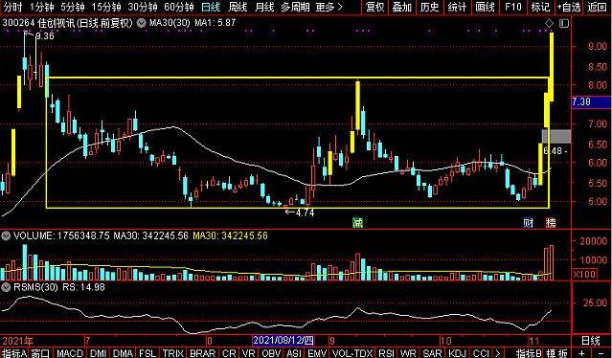Click the blue 财 marker on the chart

pos(528,223)
